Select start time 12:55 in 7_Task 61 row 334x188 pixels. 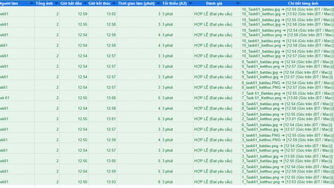point(74,96)
